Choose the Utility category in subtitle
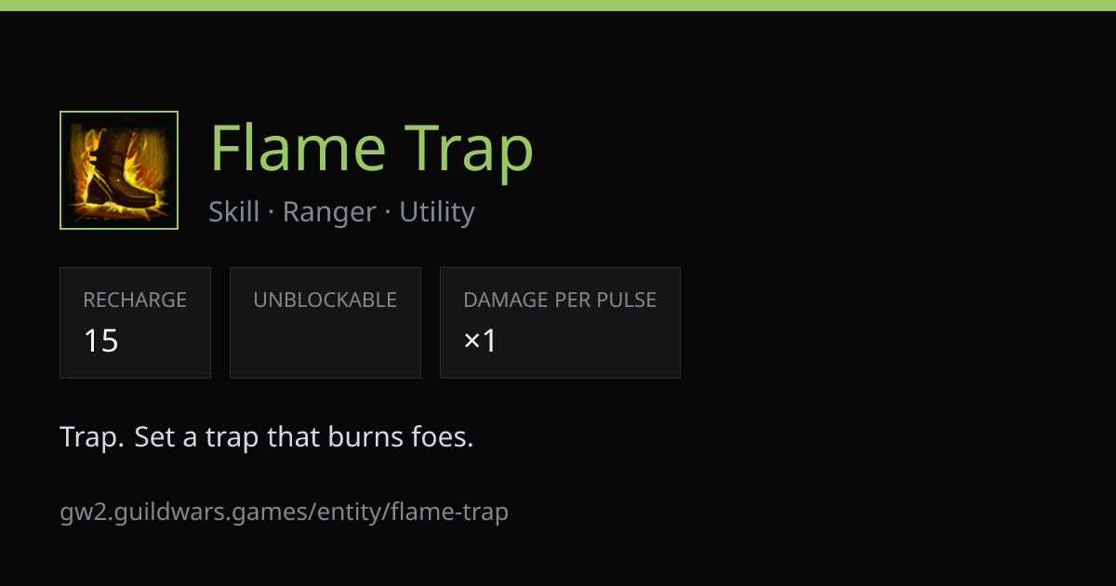 click(x=437, y=212)
